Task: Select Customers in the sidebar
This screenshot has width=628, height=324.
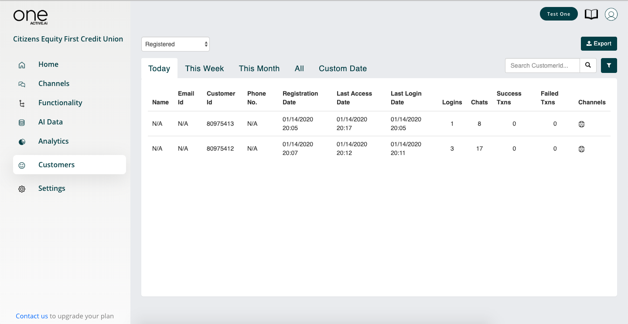Action: coord(69,165)
